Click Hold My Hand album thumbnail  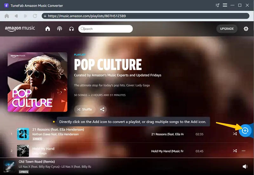tap(23, 151)
